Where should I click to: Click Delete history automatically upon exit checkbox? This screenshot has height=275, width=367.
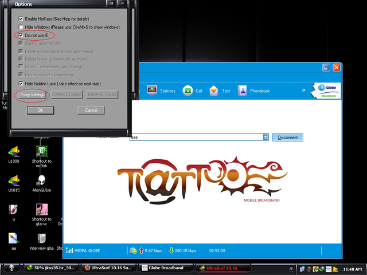tap(21, 58)
